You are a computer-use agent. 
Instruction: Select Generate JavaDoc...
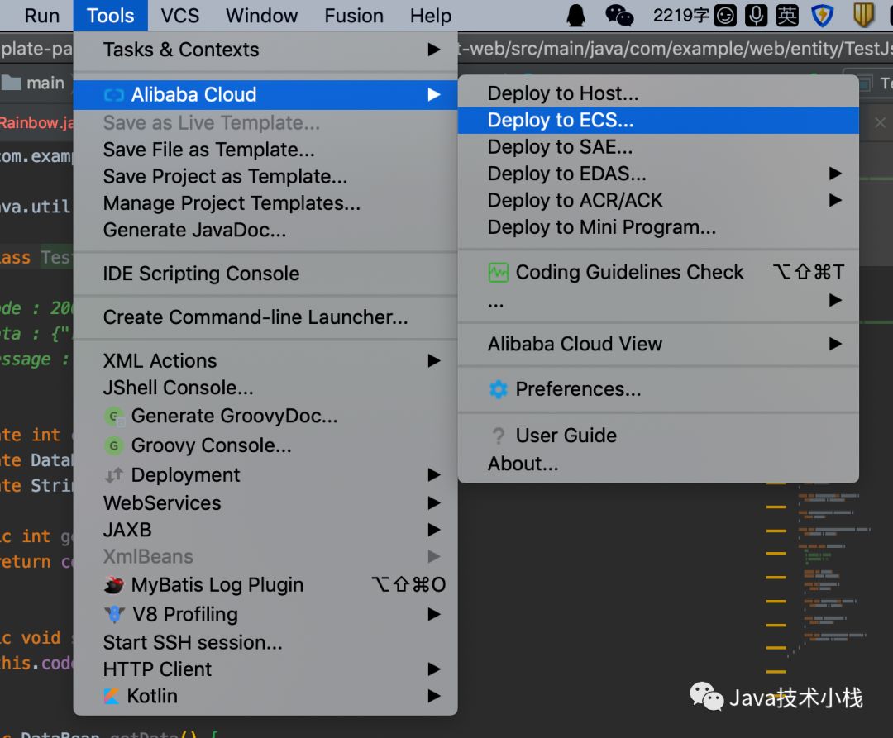265,230
